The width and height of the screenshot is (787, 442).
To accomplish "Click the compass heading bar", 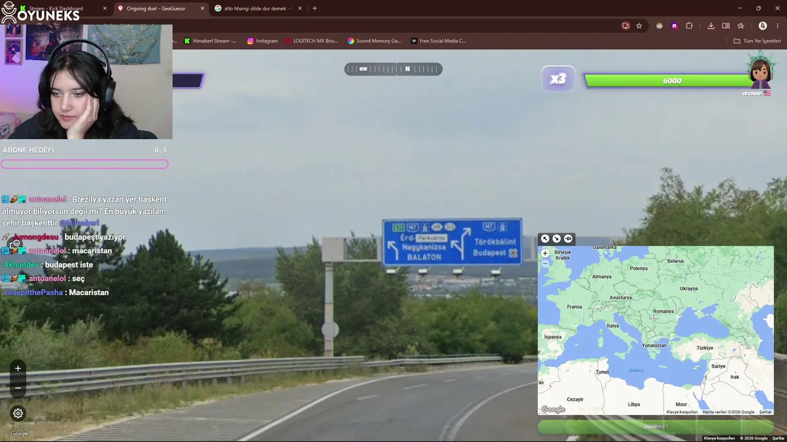I will (393, 69).
